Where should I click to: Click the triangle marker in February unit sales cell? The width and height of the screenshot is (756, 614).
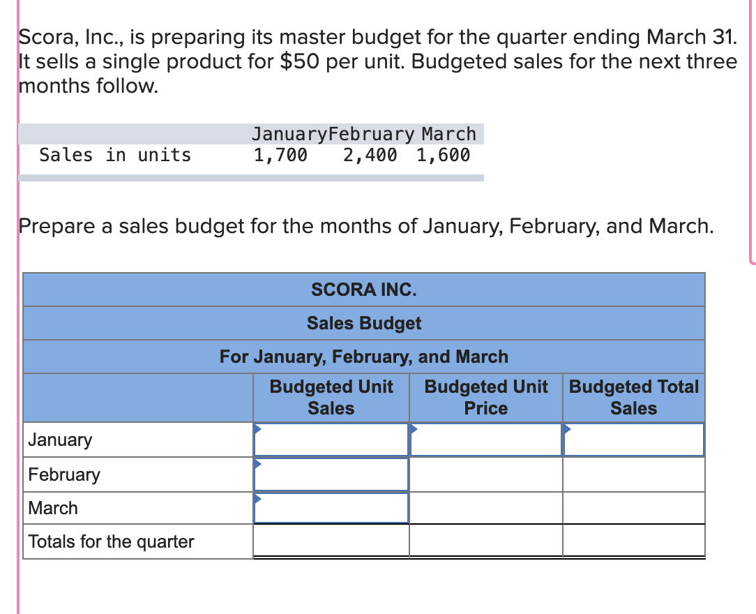tap(258, 463)
